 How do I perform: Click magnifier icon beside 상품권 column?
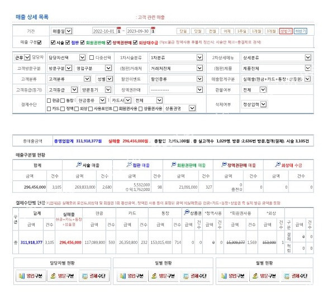click(187, 212)
